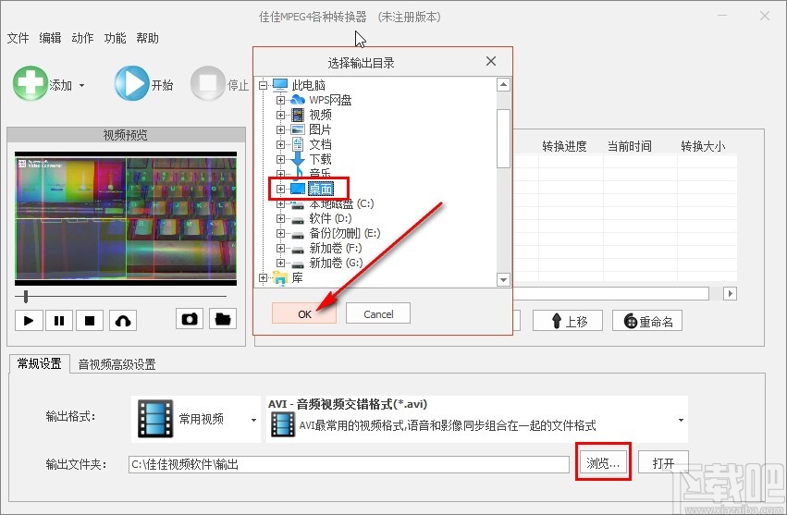Open the 编辑 menu
787x515 pixels.
click(50, 38)
